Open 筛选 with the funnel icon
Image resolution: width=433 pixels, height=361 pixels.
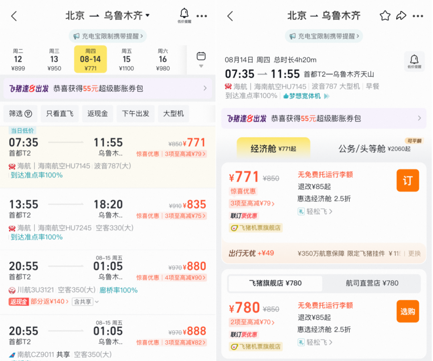point(20,113)
